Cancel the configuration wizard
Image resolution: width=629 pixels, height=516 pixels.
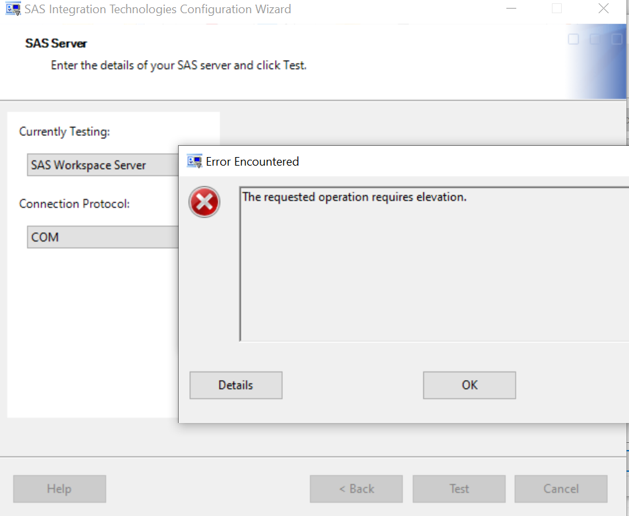click(560, 489)
